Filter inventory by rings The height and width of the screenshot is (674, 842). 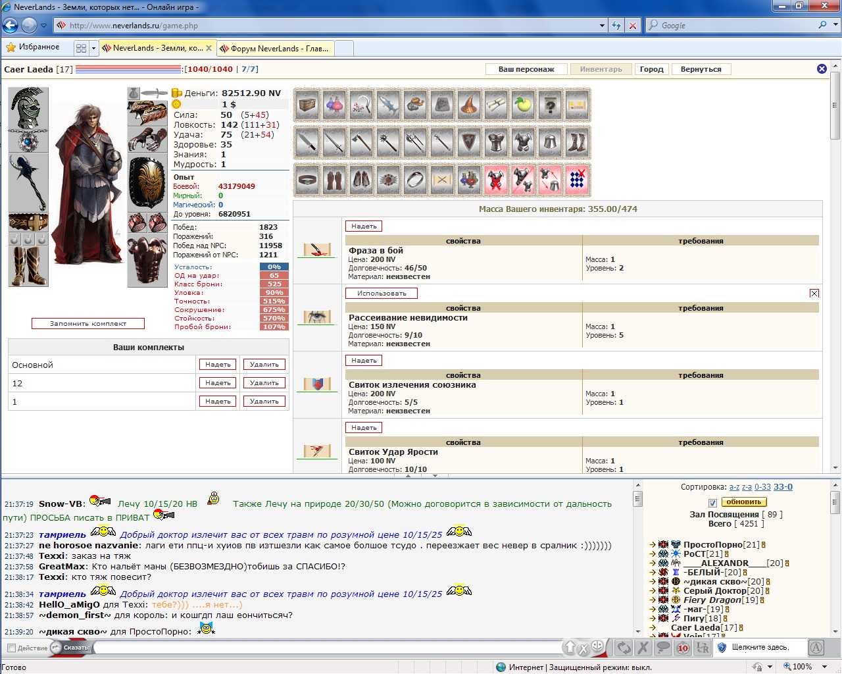[415, 180]
